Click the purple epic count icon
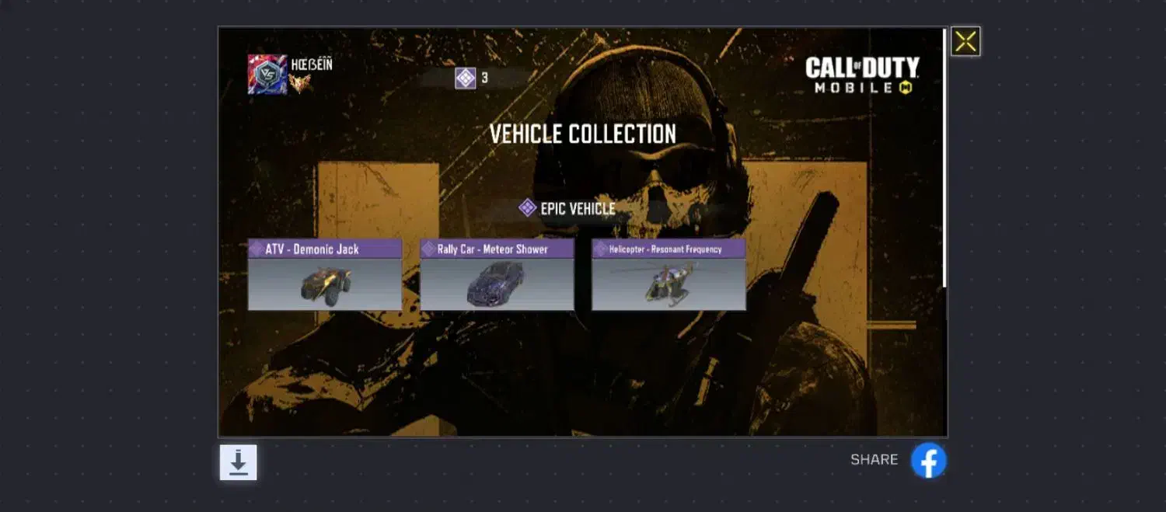 [x=465, y=78]
